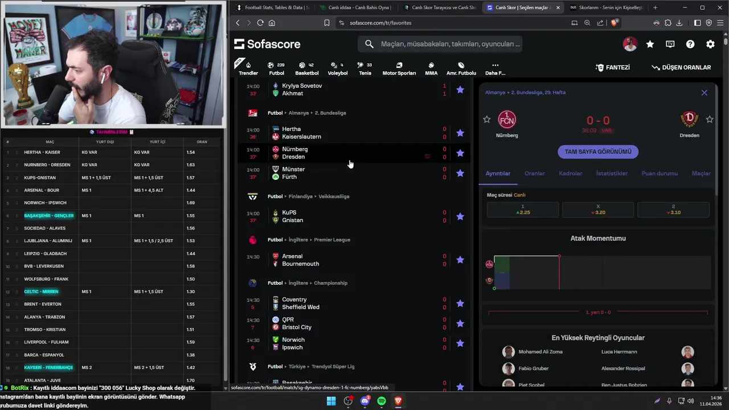
Task: Click the Dresden club crest in panel
Action: [689, 119]
